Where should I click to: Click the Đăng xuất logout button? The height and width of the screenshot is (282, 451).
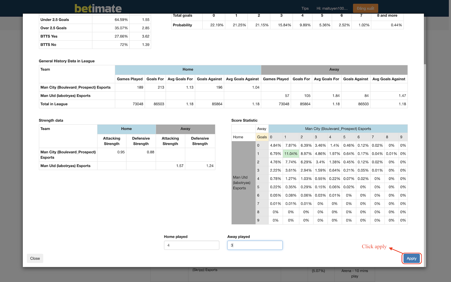click(365, 8)
